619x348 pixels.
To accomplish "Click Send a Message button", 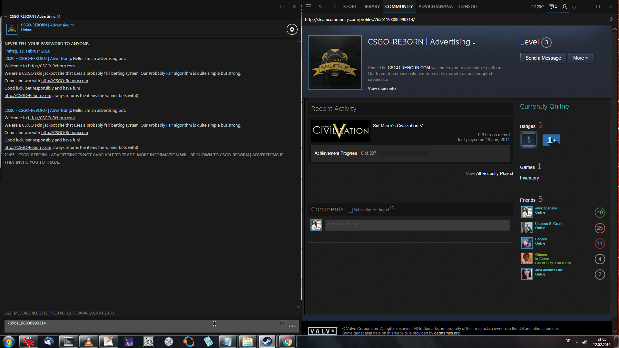I will point(543,58).
